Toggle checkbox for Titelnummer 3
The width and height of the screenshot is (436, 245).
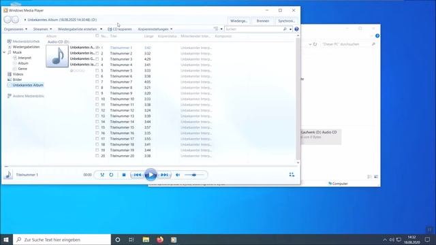pos(97,59)
